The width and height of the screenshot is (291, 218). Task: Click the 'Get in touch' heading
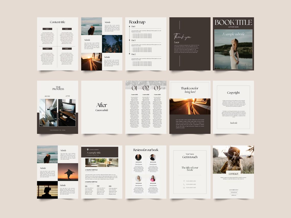pyautogui.click(x=190, y=157)
